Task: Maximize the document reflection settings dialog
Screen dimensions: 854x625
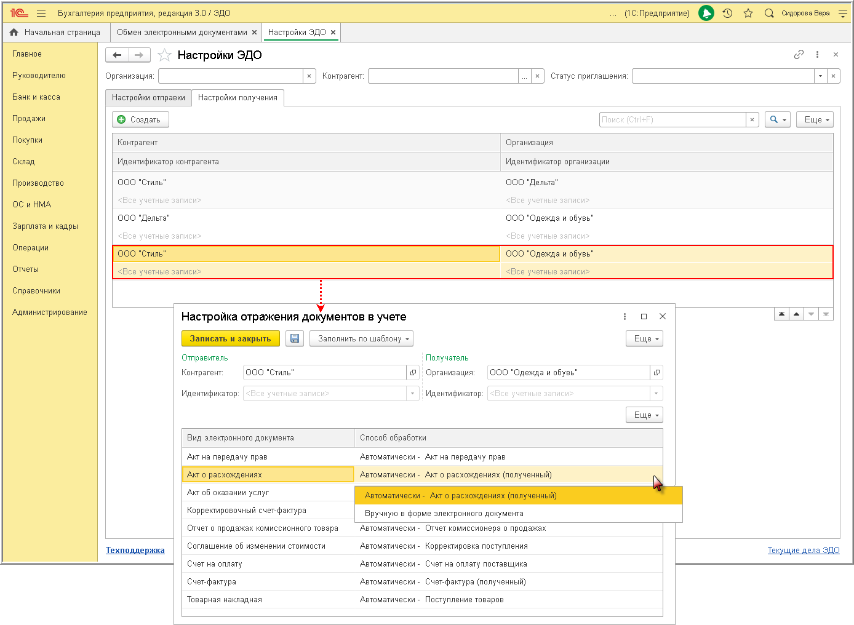Action: pyautogui.click(x=644, y=317)
